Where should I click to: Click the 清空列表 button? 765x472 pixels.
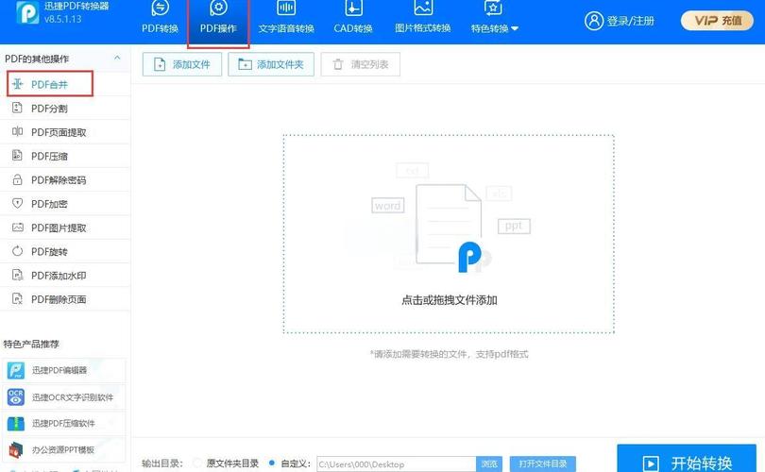pyautogui.click(x=361, y=64)
